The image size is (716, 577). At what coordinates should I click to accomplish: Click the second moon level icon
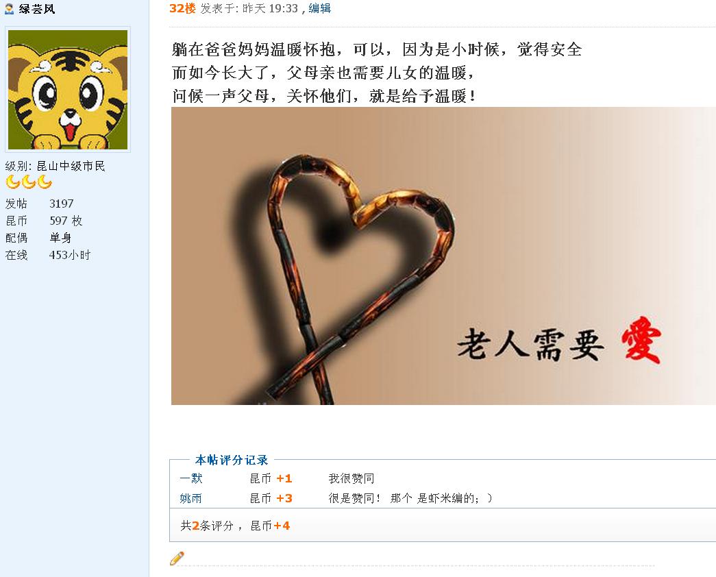coord(29,182)
